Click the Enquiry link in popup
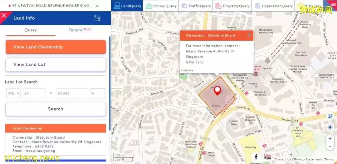Viewport: 337px width, 164px height. (187, 70)
